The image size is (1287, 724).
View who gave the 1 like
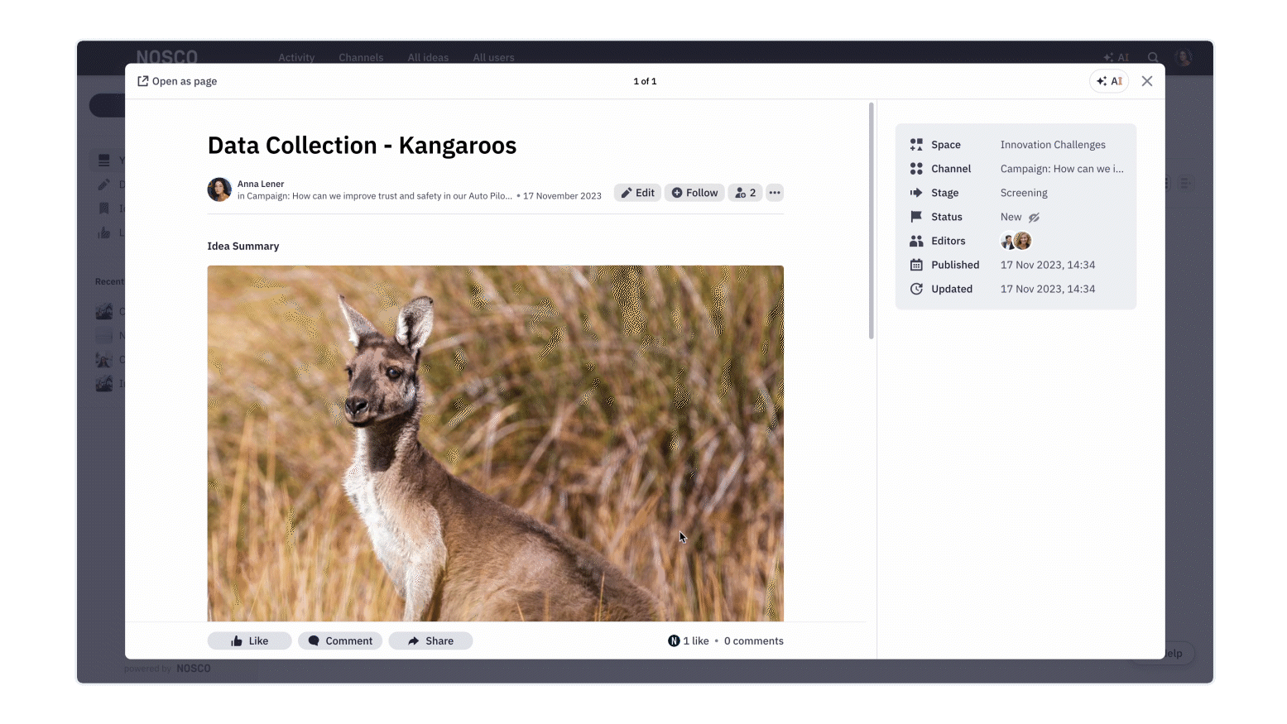tap(689, 640)
